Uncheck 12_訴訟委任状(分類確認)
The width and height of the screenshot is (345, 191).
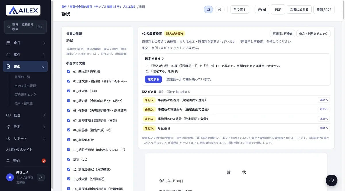69,169
